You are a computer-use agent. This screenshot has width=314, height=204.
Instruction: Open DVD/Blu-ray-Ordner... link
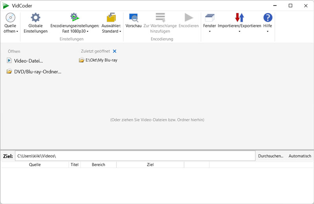[38, 72]
